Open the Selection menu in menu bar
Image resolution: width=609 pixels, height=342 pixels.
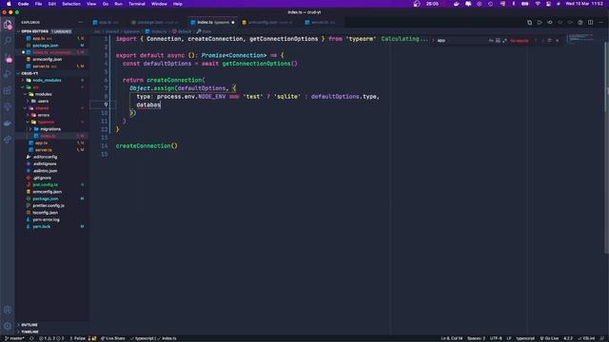tap(71, 4)
